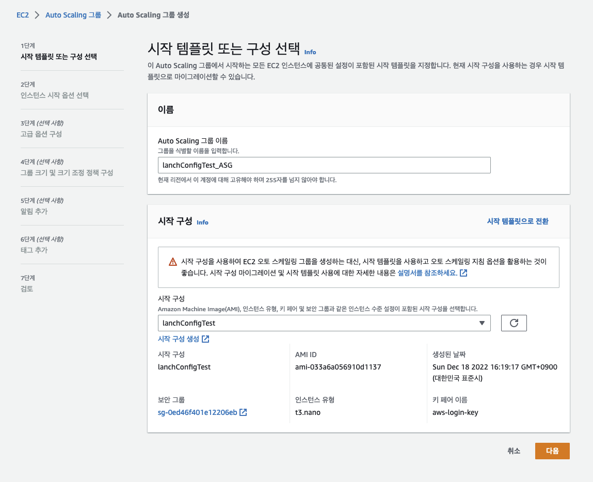Open the lanchConfigTest launch configuration dropdown
This screenshot has height=482, width=593.
point(324,323)
